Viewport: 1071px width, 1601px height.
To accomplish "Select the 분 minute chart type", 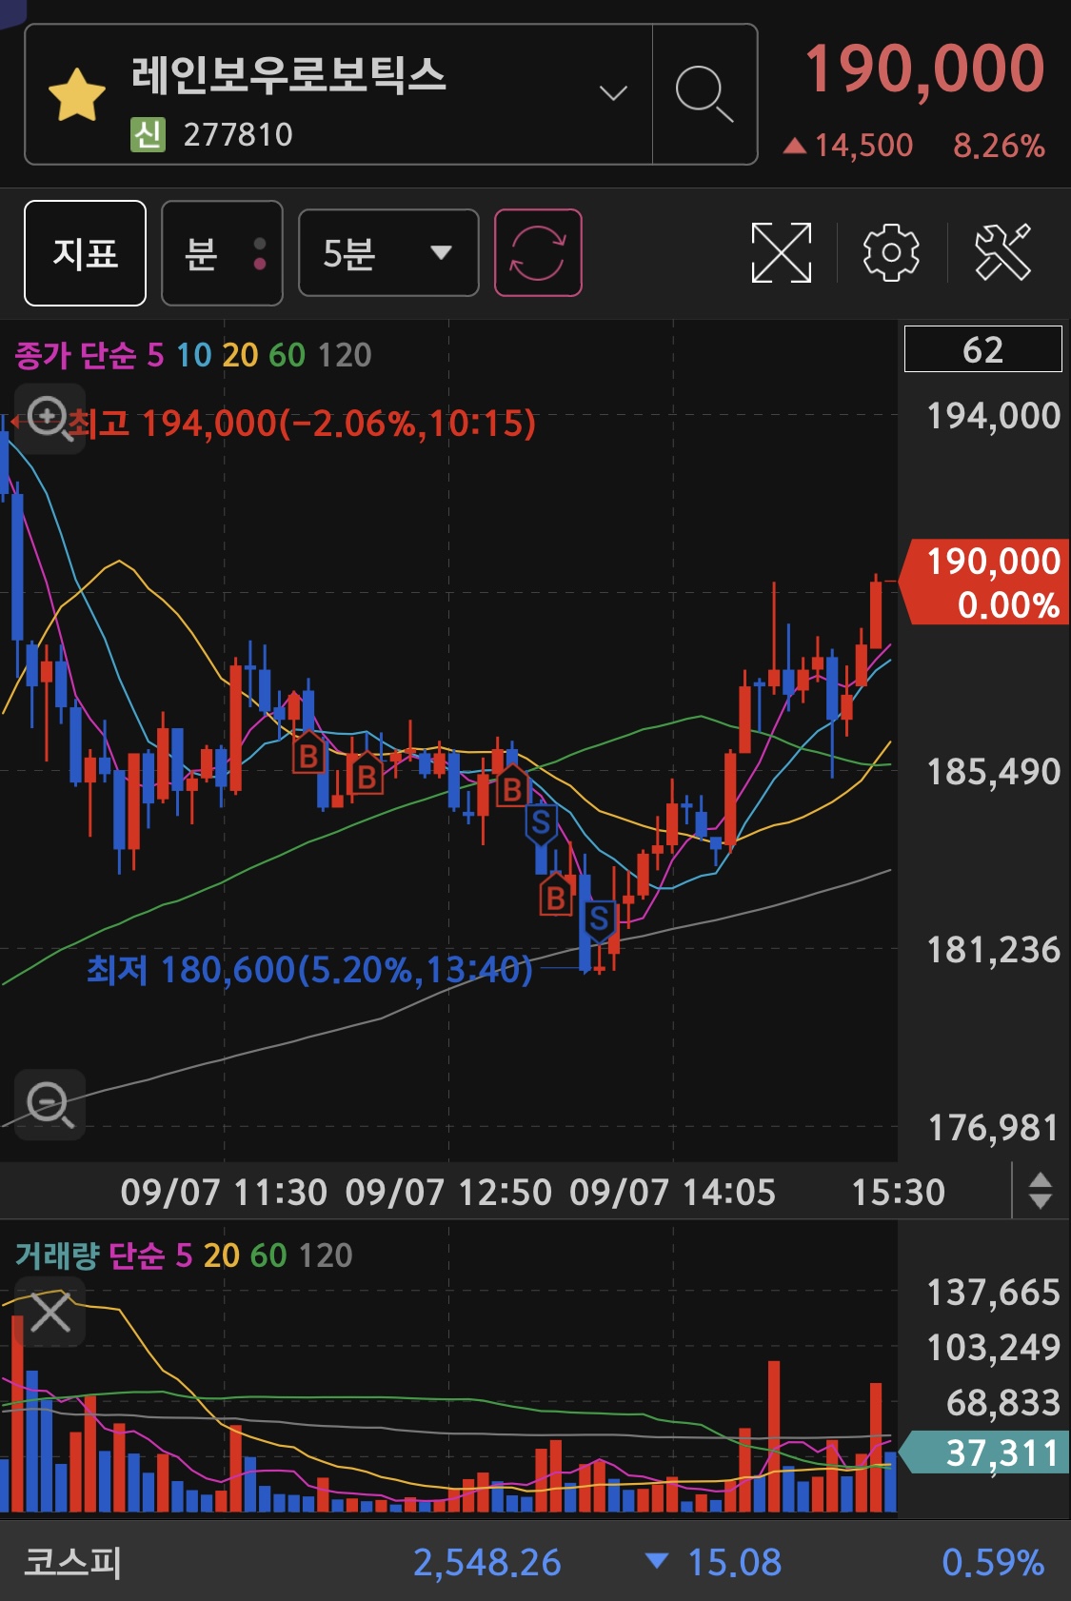I will (222, 253).
